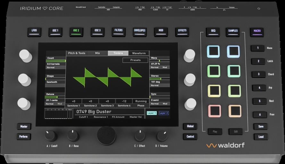The width and height of the screenshot is (285, 164).
Task: Click the Warp amount slider bar
Action: click(160, 61)
